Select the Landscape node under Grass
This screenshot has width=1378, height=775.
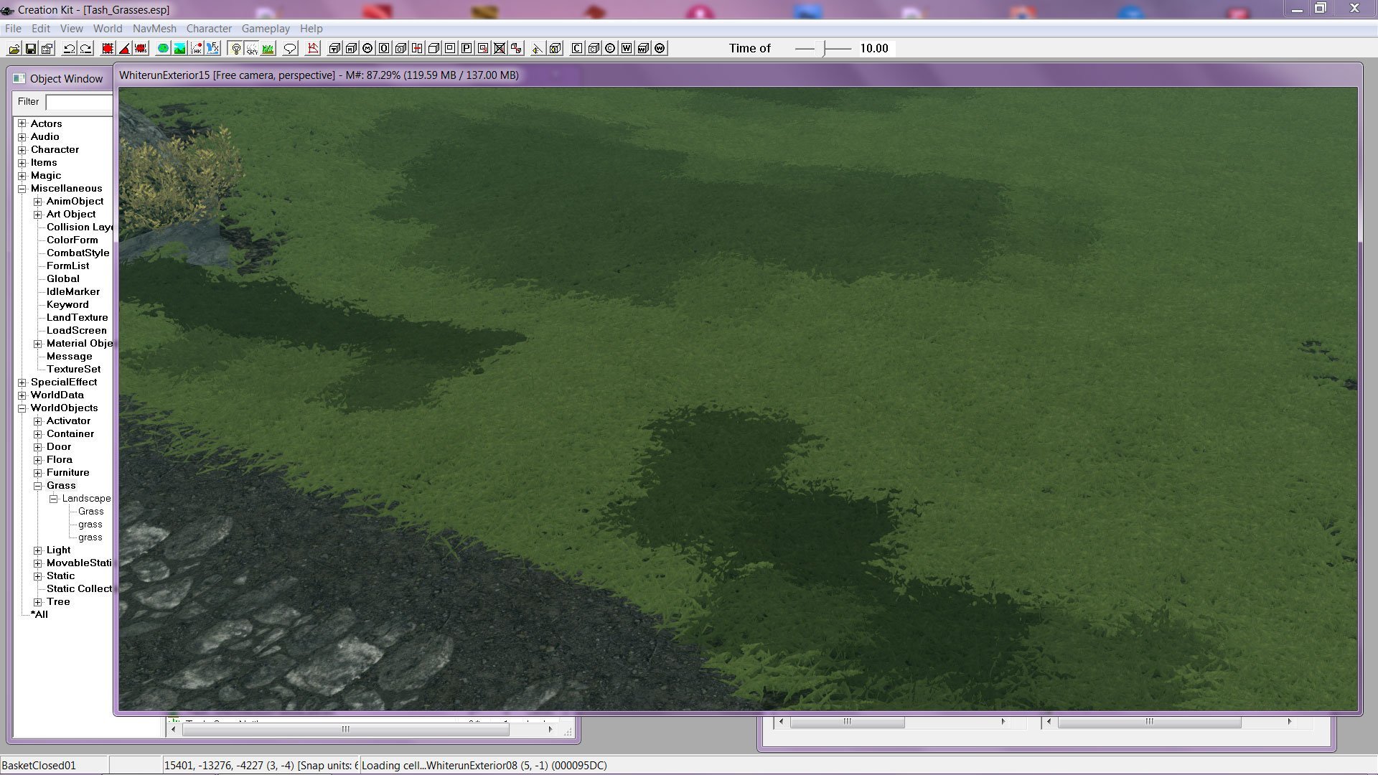pyautogui.click(x=86, y=498)
